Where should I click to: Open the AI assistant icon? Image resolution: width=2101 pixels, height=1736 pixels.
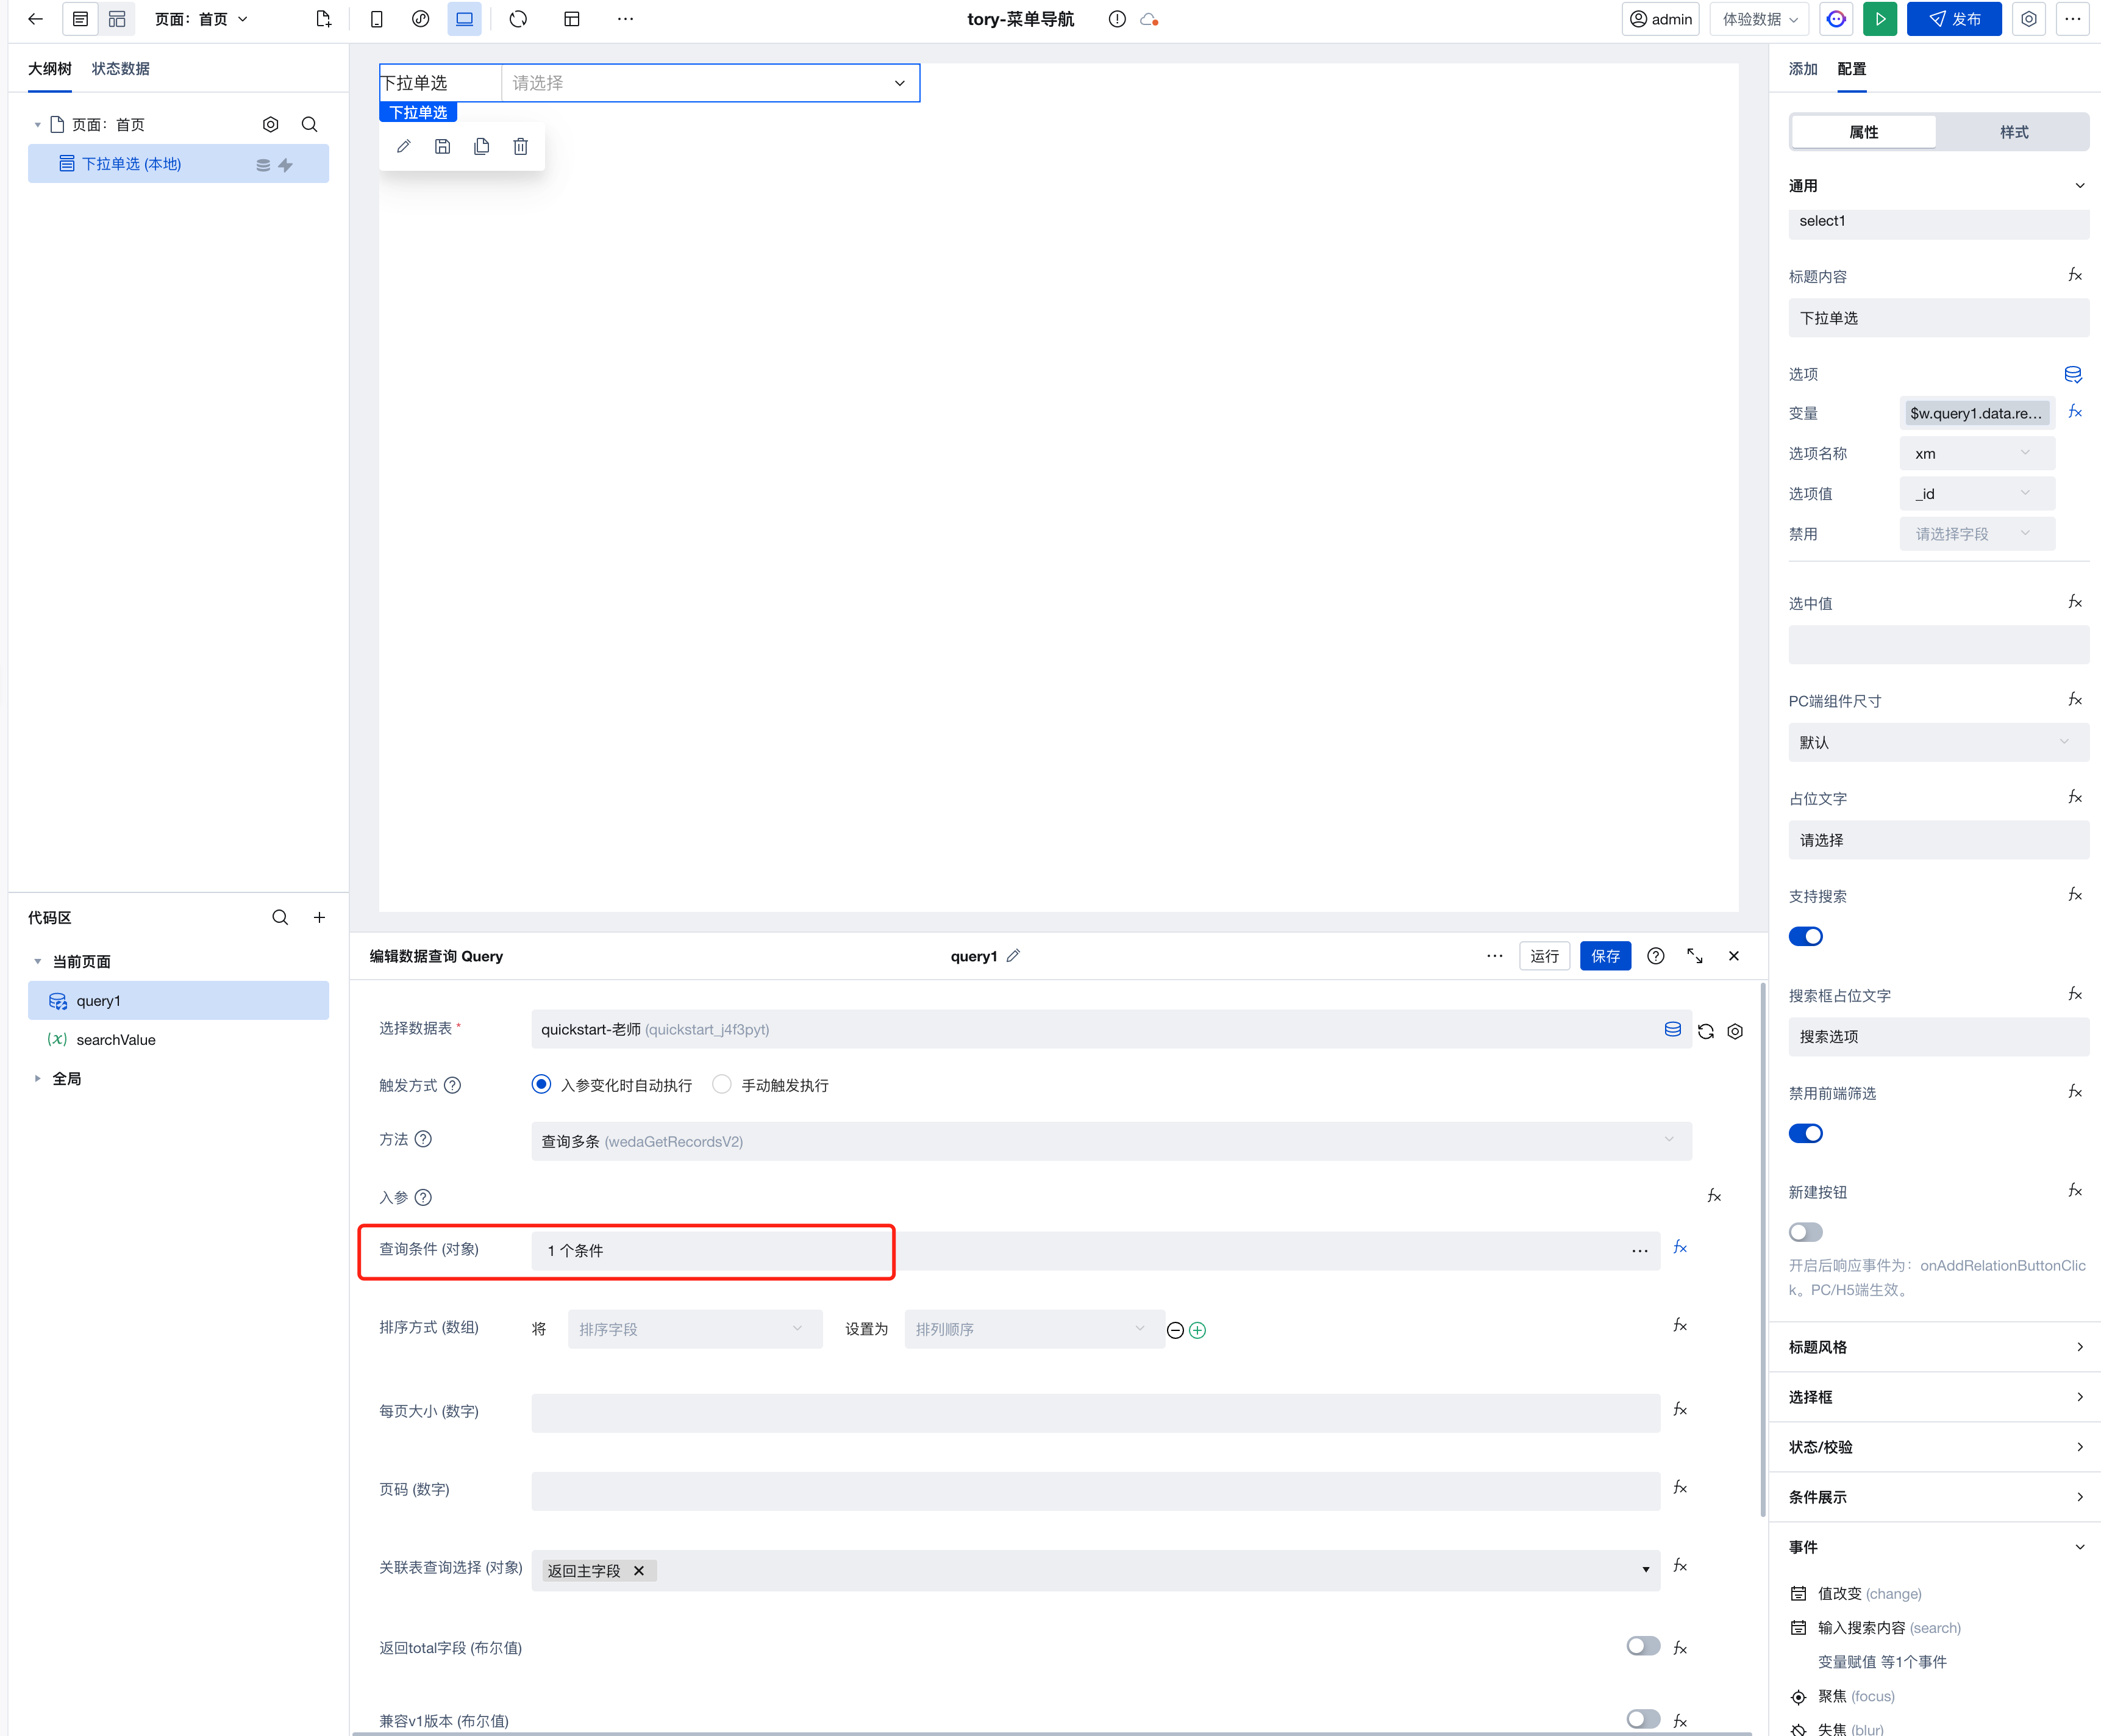click(x=1835, y=19)
